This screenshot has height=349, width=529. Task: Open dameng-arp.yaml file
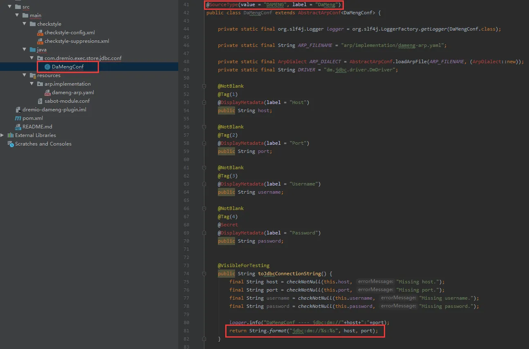(73, 93)
